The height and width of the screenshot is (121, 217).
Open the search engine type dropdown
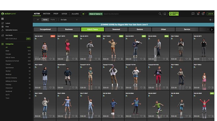tap(84, 14)
